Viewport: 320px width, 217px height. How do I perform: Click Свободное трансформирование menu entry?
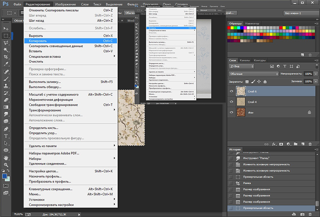coord(53,105)
